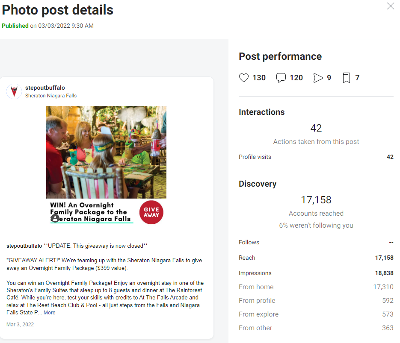Expand caption with the More link

click(x=50, y=312)
